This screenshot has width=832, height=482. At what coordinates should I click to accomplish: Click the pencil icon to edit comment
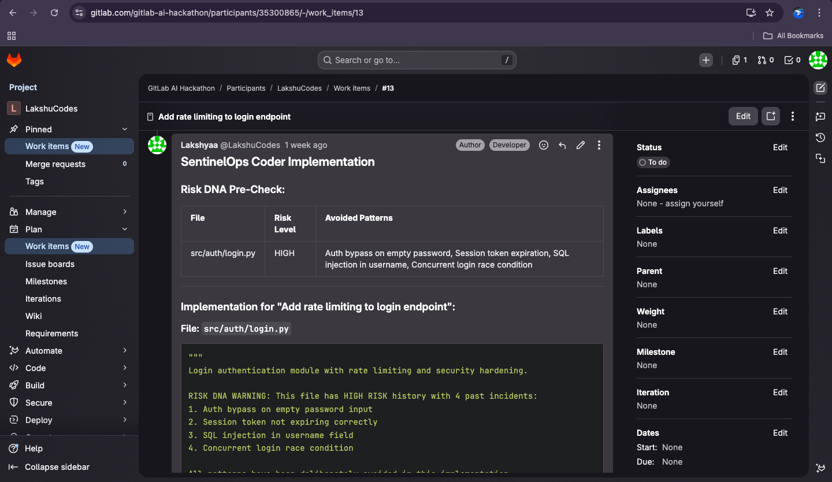(581, 145)
